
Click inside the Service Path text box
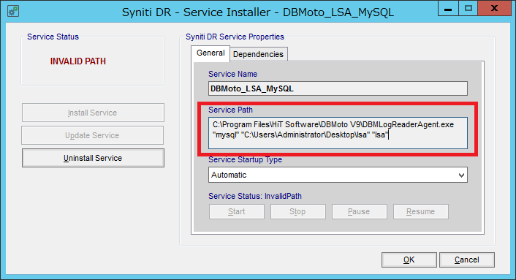click(338, 133)
